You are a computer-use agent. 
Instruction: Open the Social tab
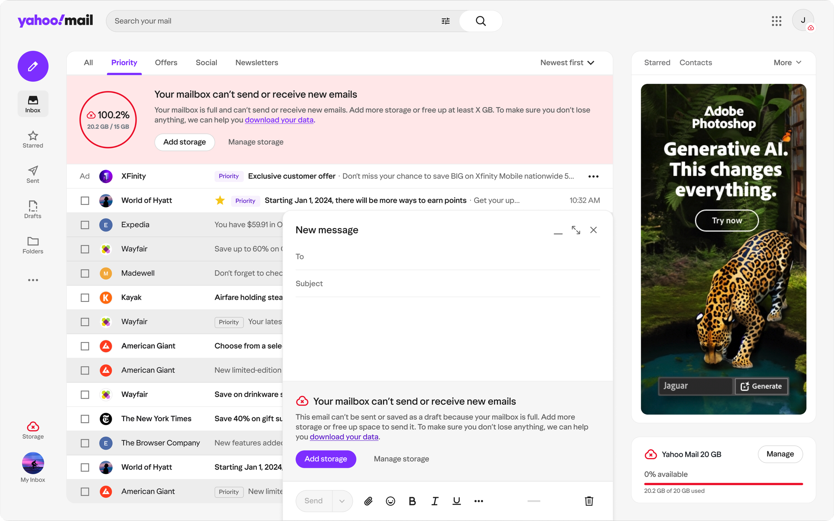coord(206,63)
